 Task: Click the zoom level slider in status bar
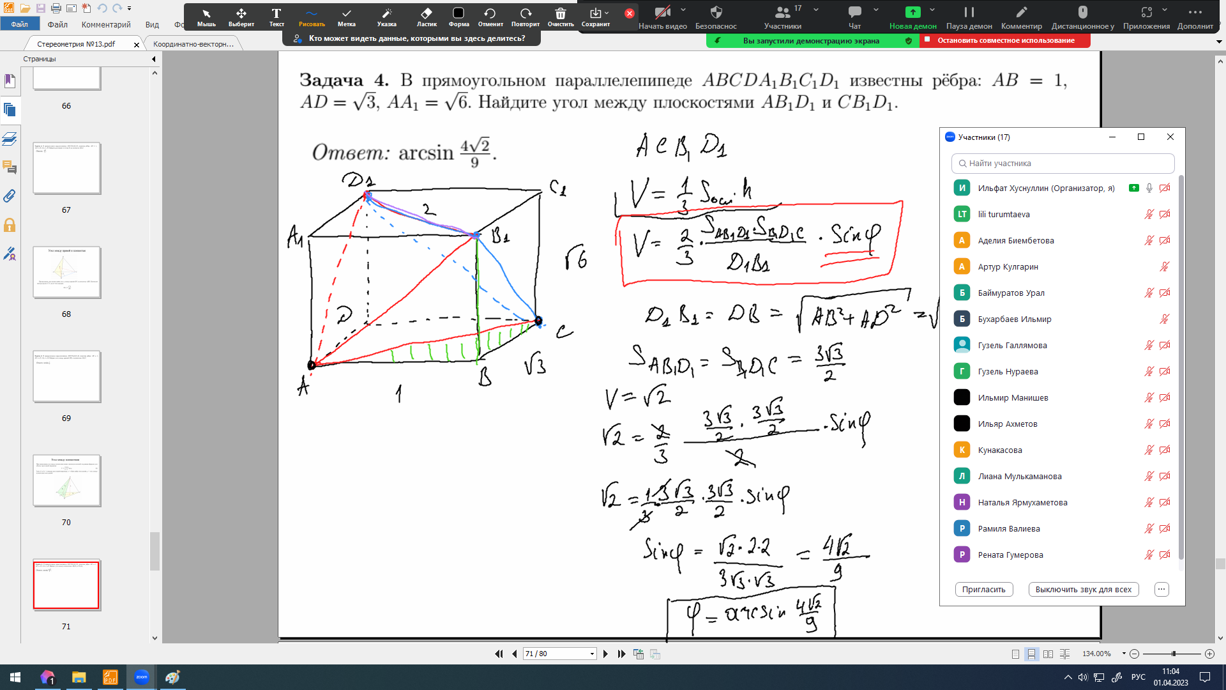point(1173,654)
